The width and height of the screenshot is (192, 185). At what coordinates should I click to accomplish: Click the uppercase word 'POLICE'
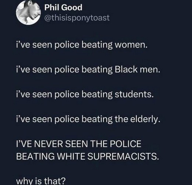coord(125,144)
